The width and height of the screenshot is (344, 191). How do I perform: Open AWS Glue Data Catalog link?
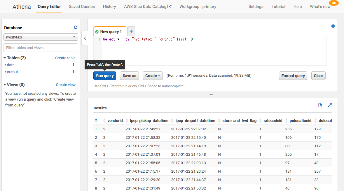(x=148, y=7)
